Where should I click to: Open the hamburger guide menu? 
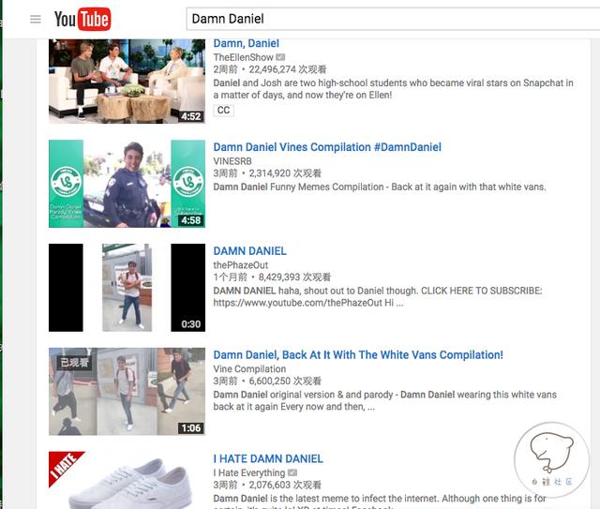pos(36,19)
